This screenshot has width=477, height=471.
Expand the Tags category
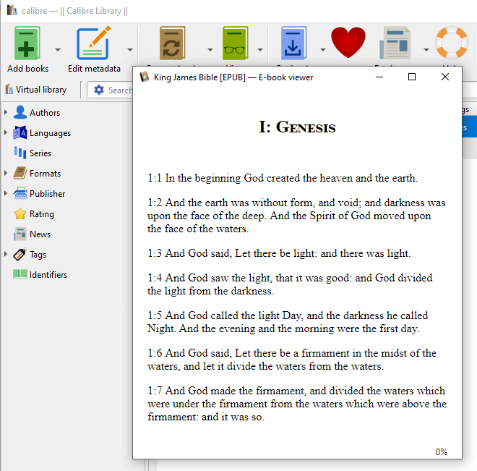point(6,254)
